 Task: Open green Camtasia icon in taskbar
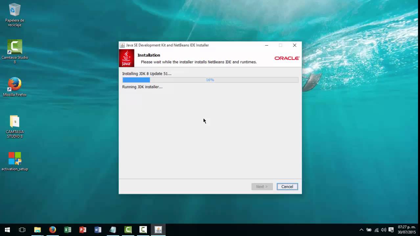click(x=128, y=230)
